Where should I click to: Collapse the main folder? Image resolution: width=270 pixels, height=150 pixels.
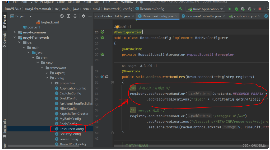click(x=24, y=47)
